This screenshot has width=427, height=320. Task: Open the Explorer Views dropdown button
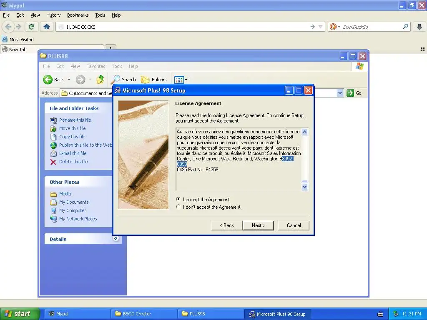181,80
